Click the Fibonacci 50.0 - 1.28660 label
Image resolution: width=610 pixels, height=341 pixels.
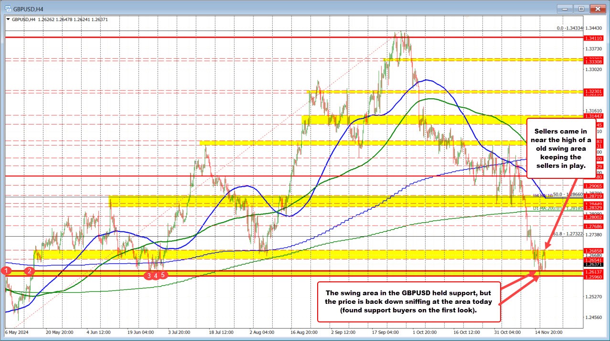pos(568,195)
